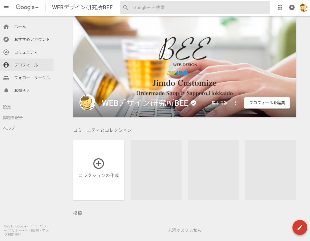Open コミュニティ menu item
Image resolution: width=310 pixels, height=241 pixels.
(26, 52)
